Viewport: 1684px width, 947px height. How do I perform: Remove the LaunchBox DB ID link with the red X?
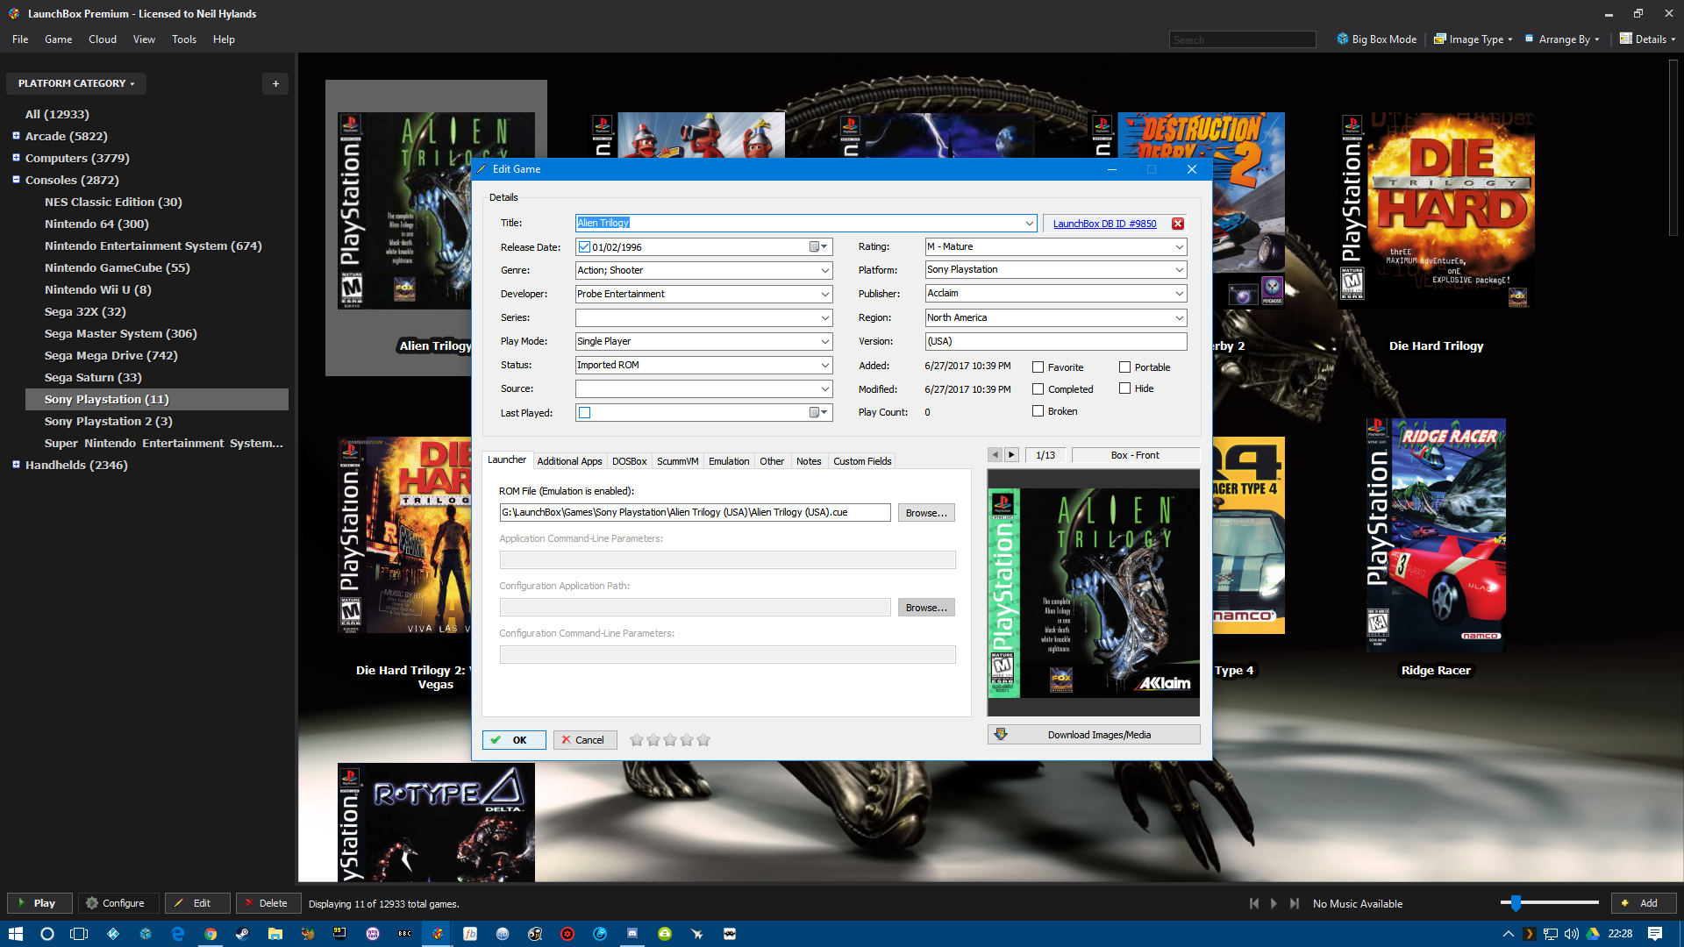(x=1178, y=224)
